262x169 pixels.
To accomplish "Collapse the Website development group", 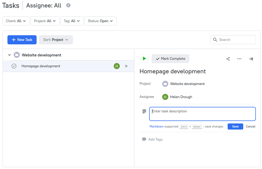I will point(10,55).
